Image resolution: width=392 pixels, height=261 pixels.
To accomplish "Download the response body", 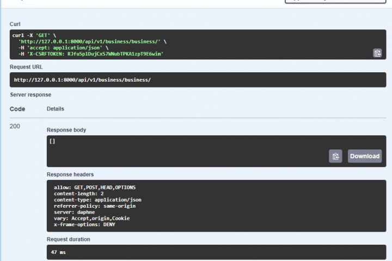I will 364,156.
